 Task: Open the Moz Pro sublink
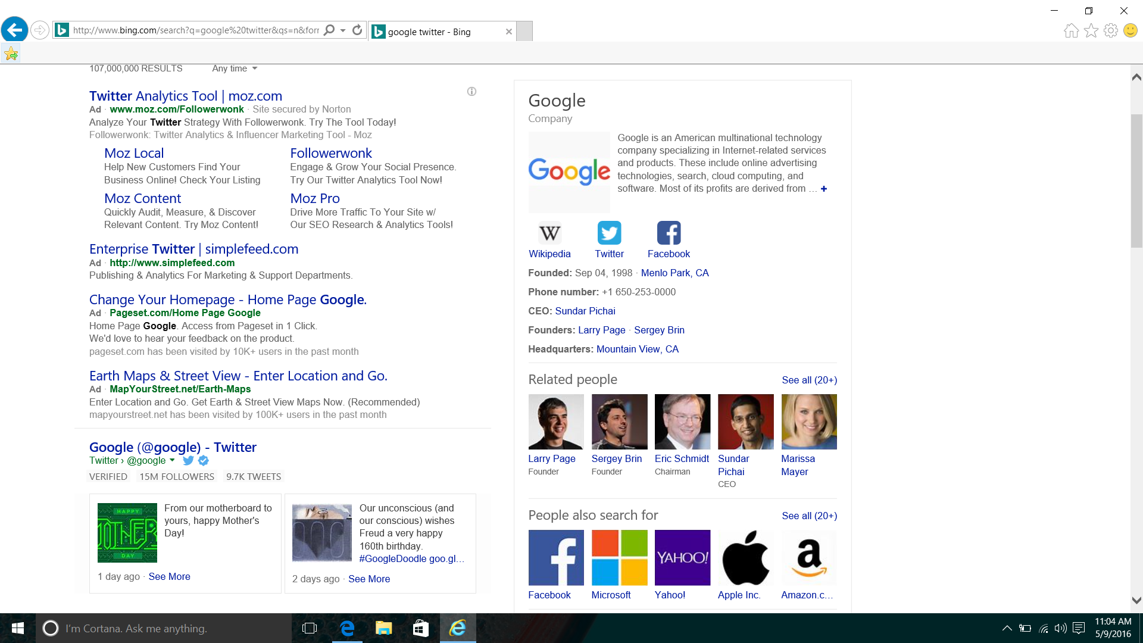coord(315,198)
